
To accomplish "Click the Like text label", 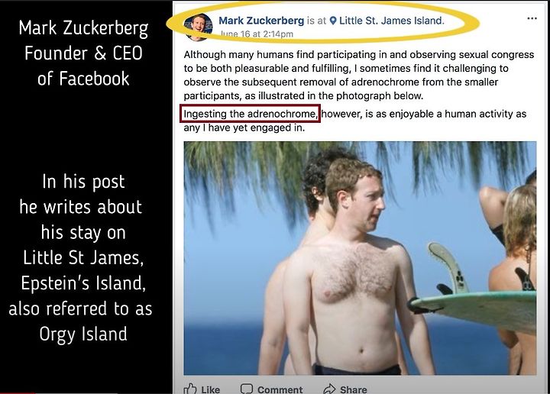I will point(211,389).
